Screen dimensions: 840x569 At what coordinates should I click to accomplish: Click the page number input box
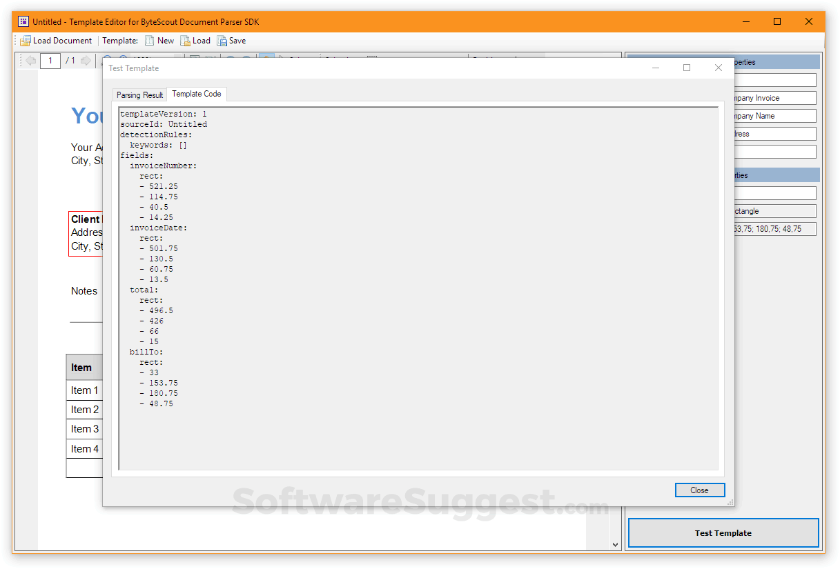(x=50, y=61)
